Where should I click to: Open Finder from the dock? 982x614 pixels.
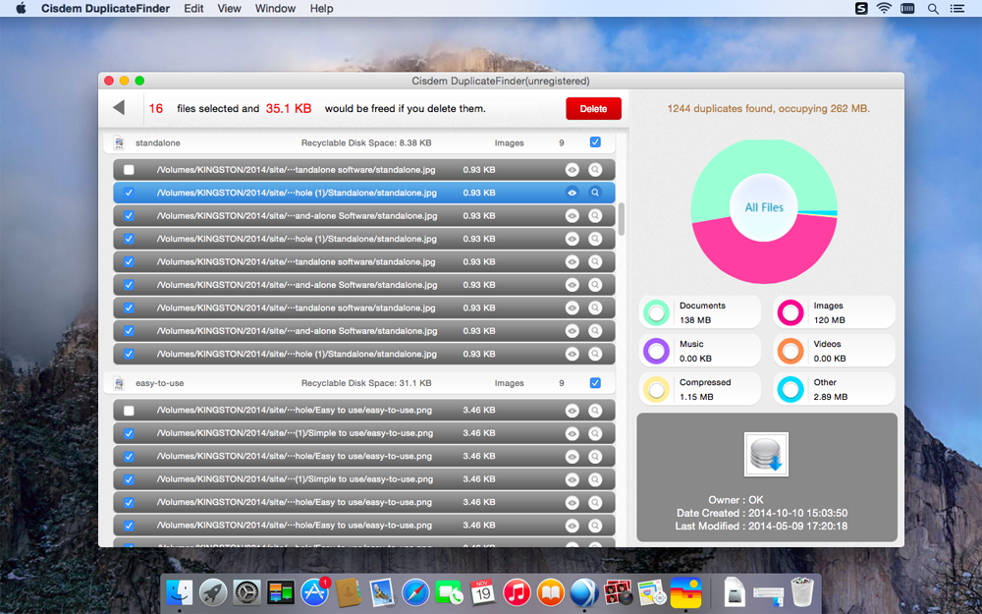pyautogui.click(x=179, y=591)
